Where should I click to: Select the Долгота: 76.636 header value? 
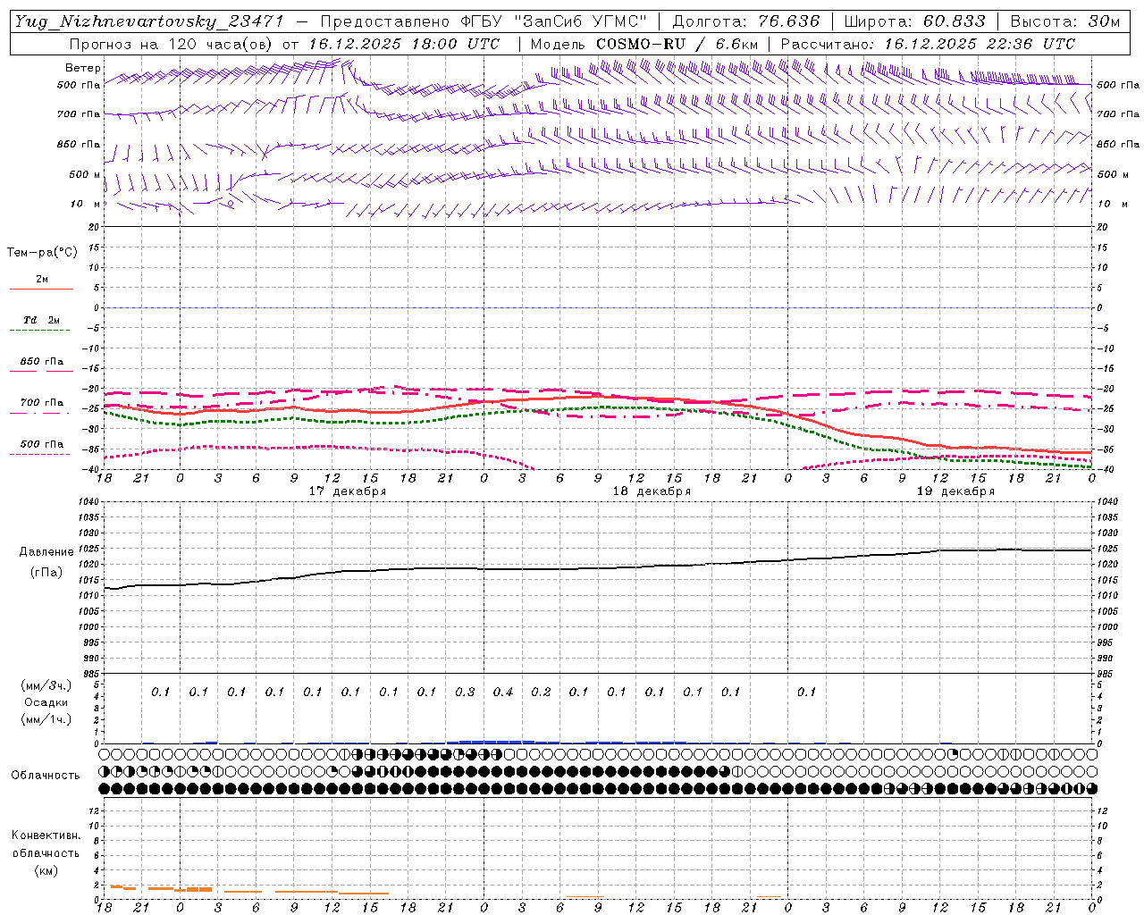click(x=746, y=21)
